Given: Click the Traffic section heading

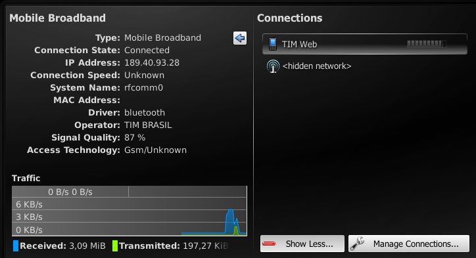Looking at the screenshot, I should tap(26, 179).
